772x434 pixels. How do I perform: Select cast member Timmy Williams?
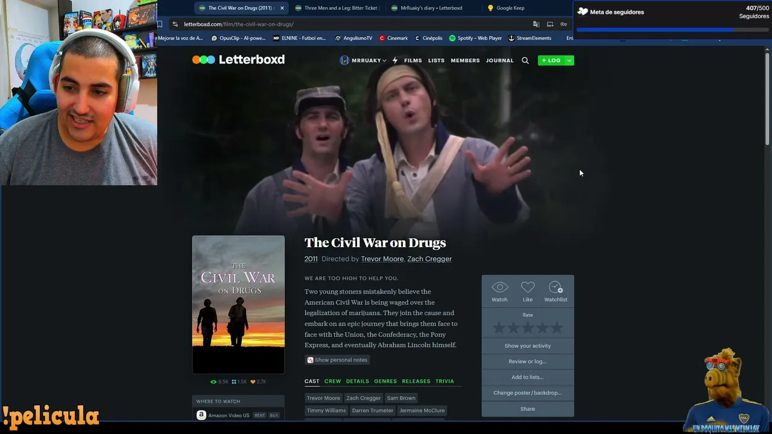326,410
